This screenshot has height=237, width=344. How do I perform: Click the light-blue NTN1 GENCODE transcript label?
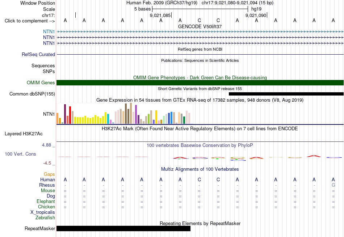[x=49, y=31]
